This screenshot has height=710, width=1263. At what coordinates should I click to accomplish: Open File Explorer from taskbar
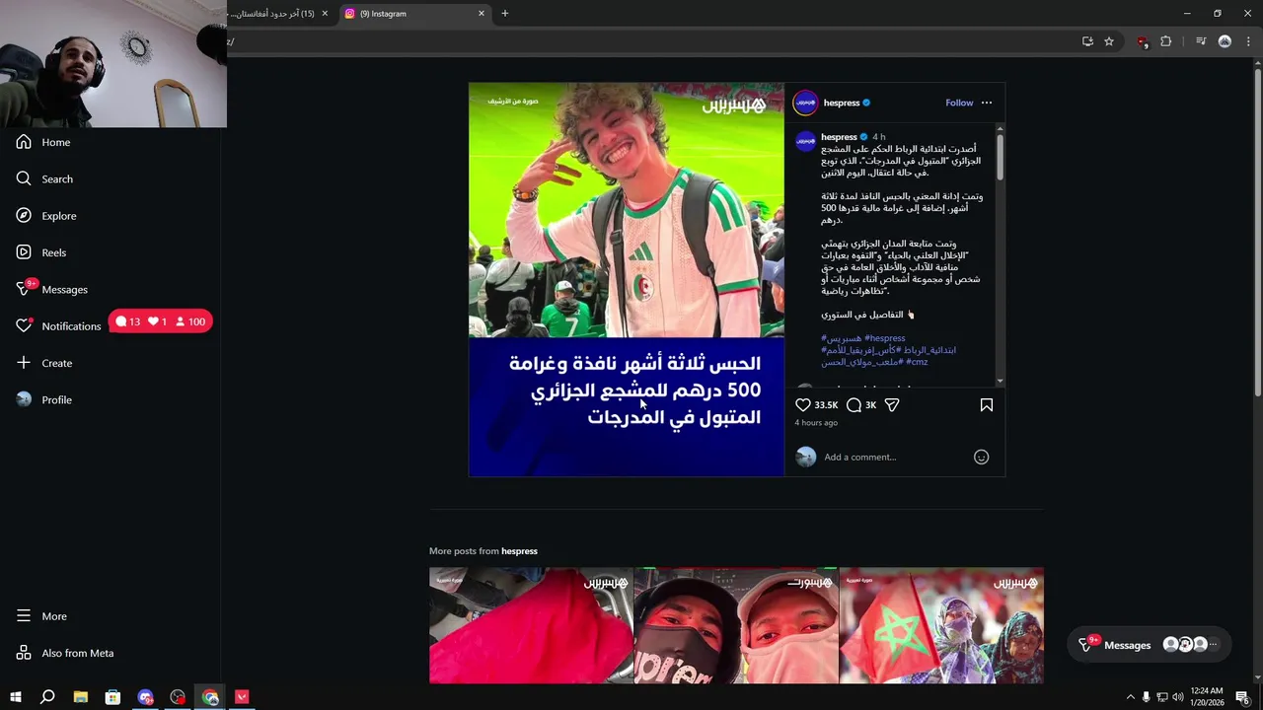click(x=80, y=697)
